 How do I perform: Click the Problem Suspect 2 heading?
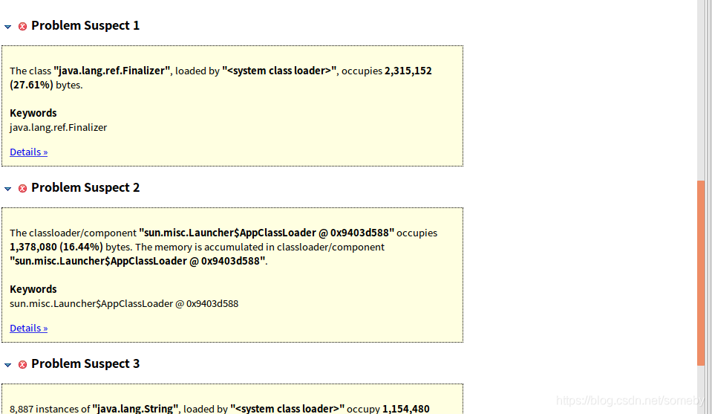[x=85, y=187]
